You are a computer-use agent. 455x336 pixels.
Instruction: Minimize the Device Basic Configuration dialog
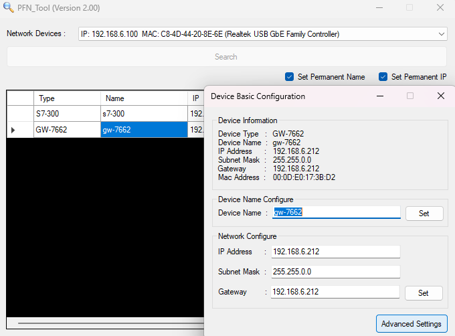point(380,96)
